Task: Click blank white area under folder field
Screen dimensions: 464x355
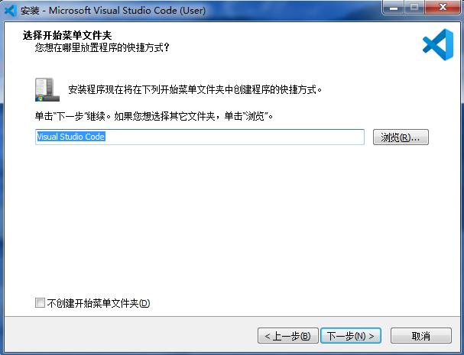Action: 232,219
